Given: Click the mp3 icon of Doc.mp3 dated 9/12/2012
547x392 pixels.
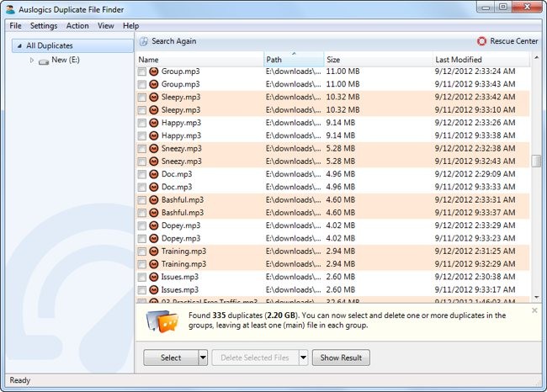Looking at the screenshot, I should pos(153,174).
